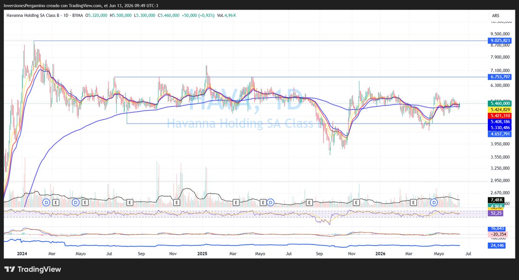Open the earnings marker near Nov 2025

(x=356, y=202)
